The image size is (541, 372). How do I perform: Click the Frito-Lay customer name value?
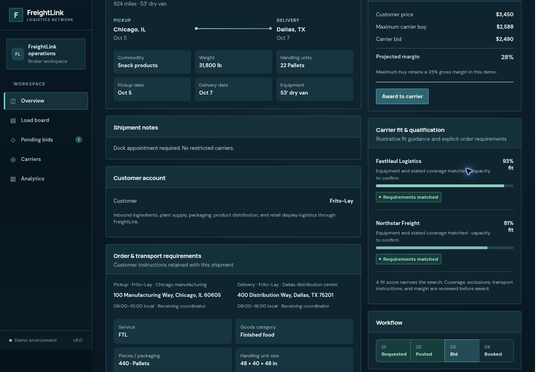(341, 201)
